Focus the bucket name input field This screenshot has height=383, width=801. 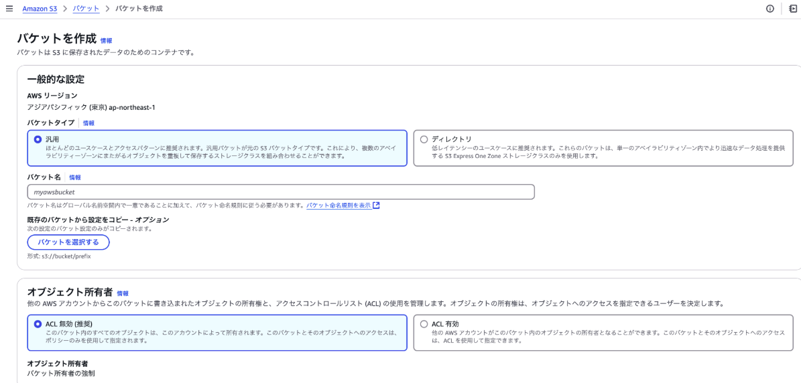click(281, 191)
